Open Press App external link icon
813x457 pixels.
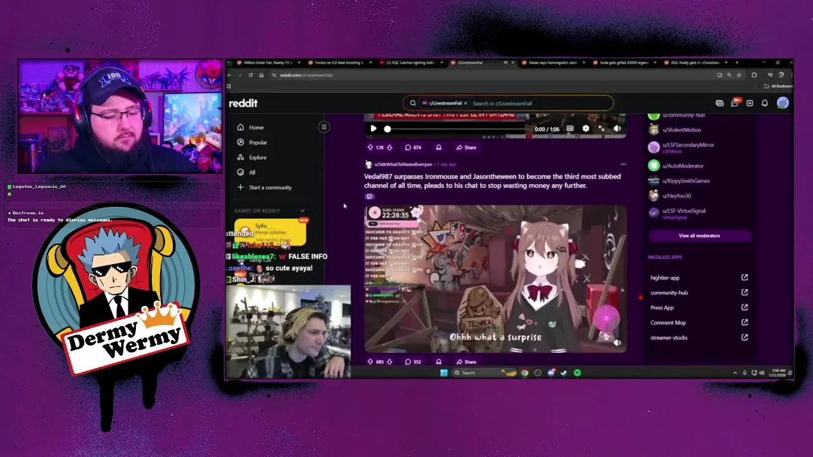pos(744,307)
